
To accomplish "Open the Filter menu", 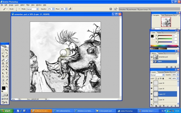I will point(28,5).
